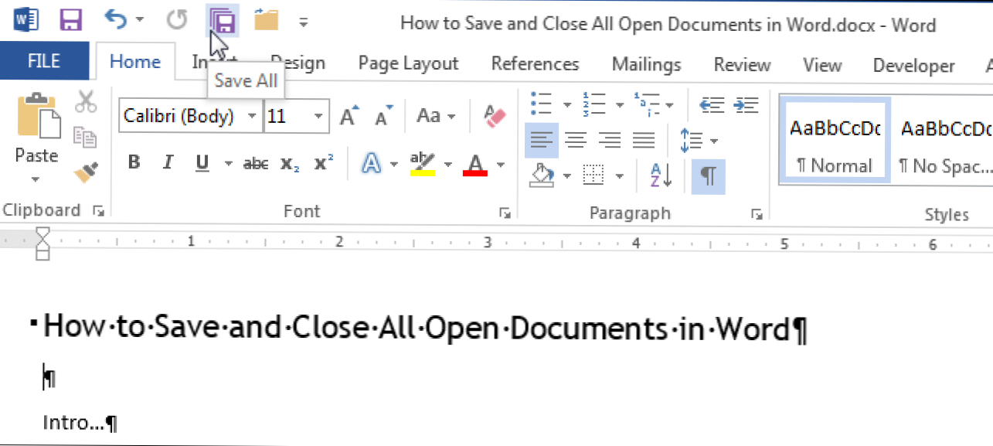Screen dimensions: 993x446
Task: Apply the Normal style
Action: pyautogui.click(x=834, y=141)
